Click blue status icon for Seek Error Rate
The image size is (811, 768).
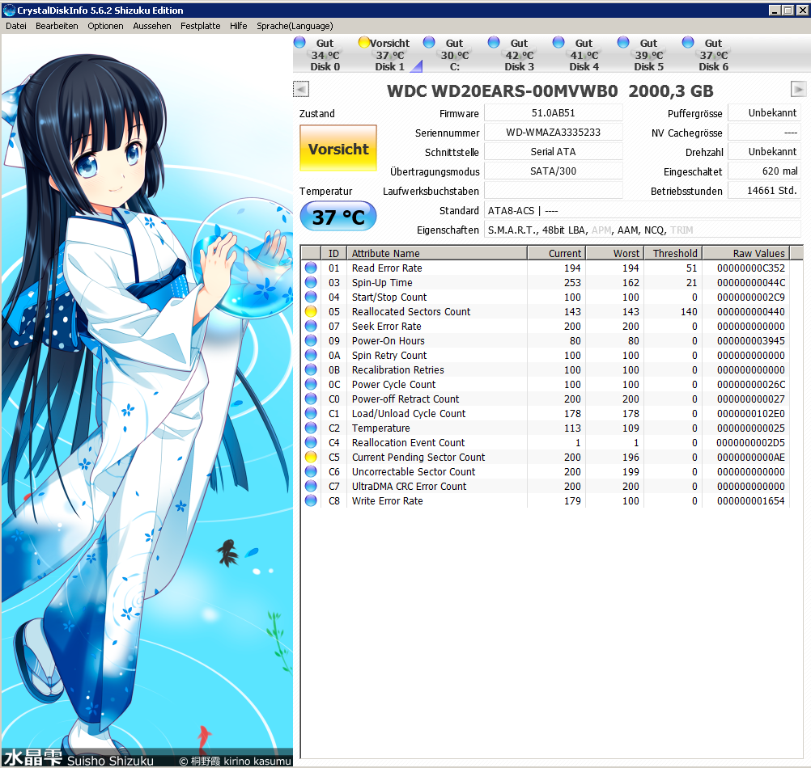coord(310,326)
